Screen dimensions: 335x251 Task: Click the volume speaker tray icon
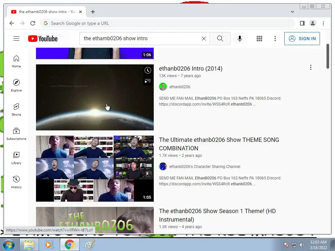point(302,245)
